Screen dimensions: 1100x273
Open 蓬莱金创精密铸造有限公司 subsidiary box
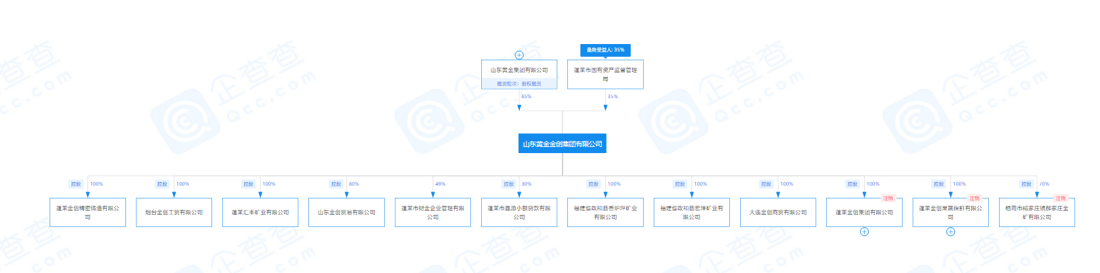point(87,212)
